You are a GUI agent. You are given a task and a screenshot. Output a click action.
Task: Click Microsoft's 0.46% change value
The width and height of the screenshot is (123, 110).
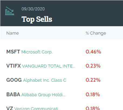pyautogui.click(x=93, y=52)
